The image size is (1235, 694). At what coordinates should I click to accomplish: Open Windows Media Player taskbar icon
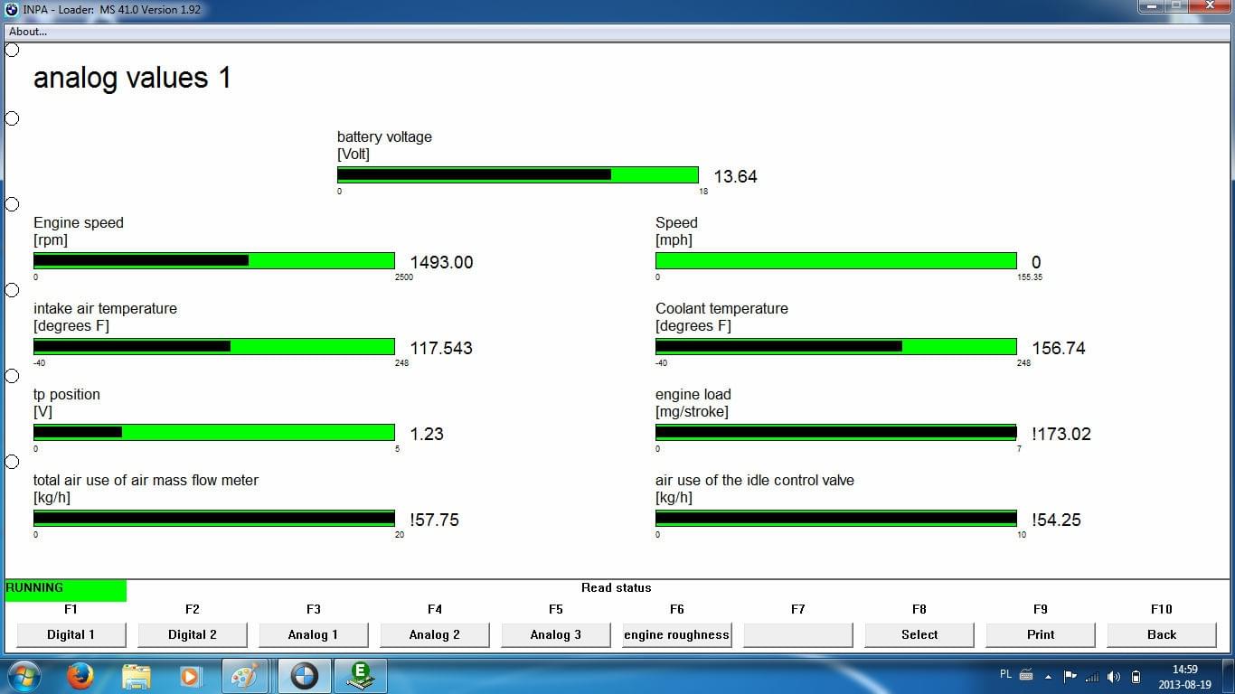190,676
